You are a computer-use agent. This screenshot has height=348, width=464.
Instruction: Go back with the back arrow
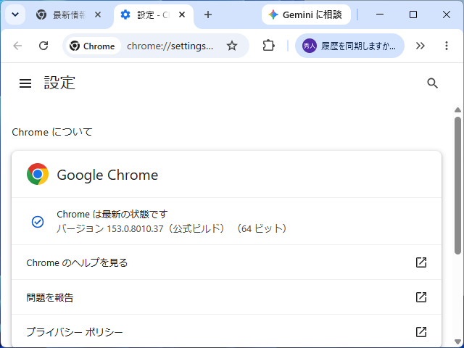(17, 46)
